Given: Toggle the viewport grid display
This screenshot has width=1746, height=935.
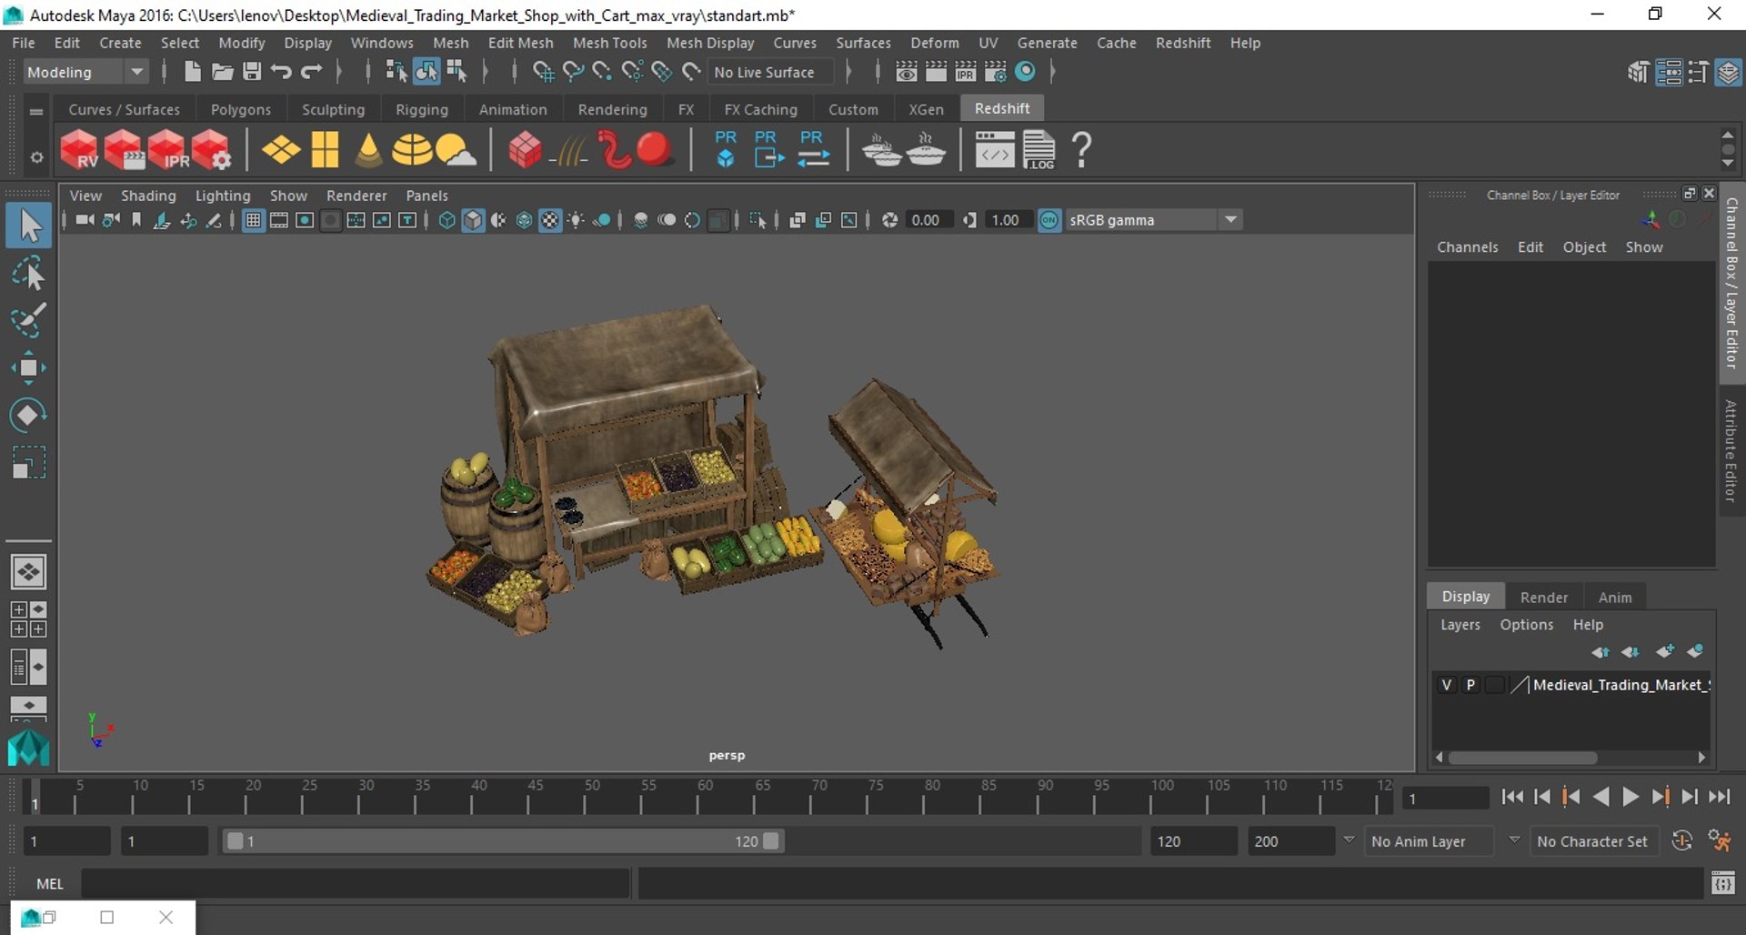Looking at the screenshot, I should point(253,220).
